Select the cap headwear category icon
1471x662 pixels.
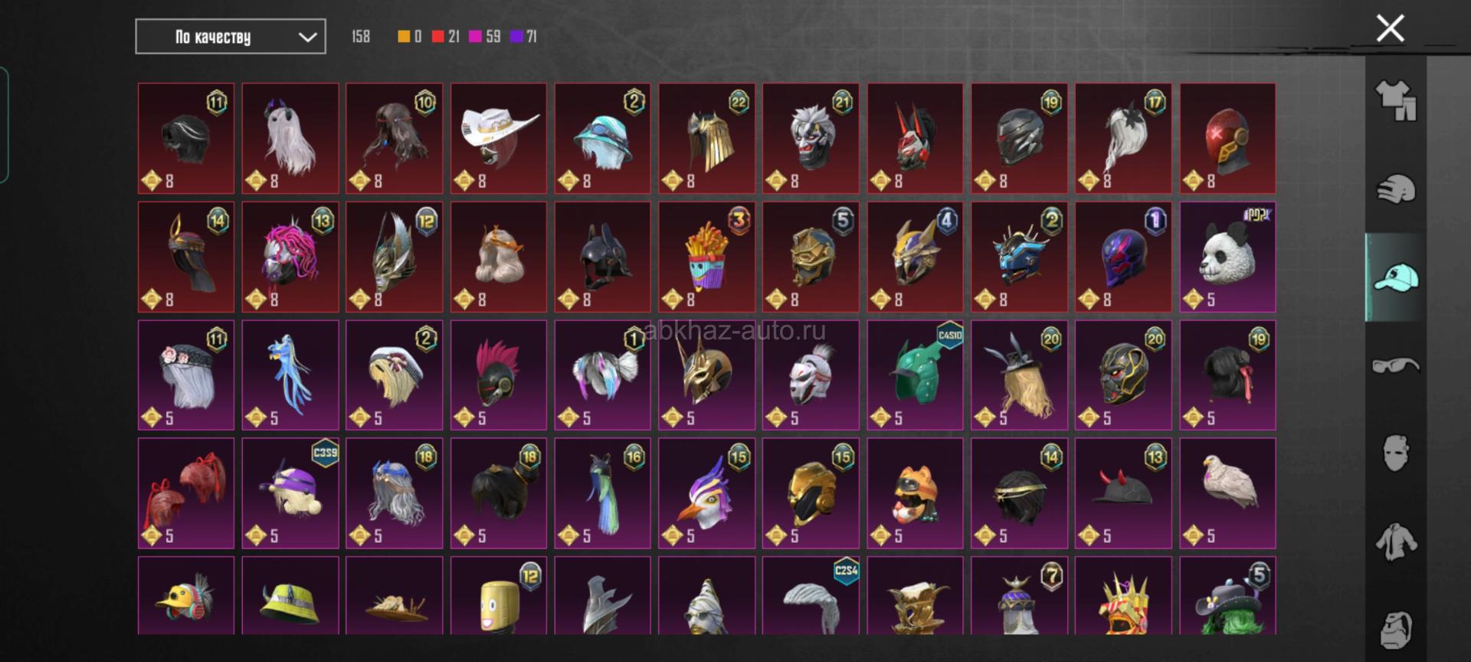pyautogui.click(x=1396, y=277)
